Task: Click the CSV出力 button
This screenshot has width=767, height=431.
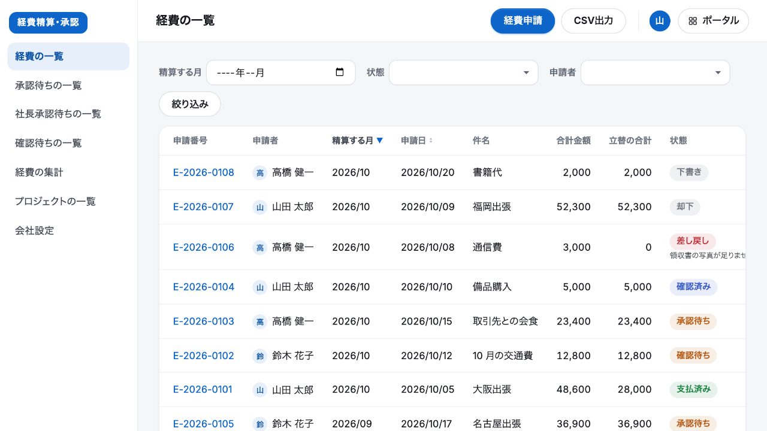Action: 593,21
